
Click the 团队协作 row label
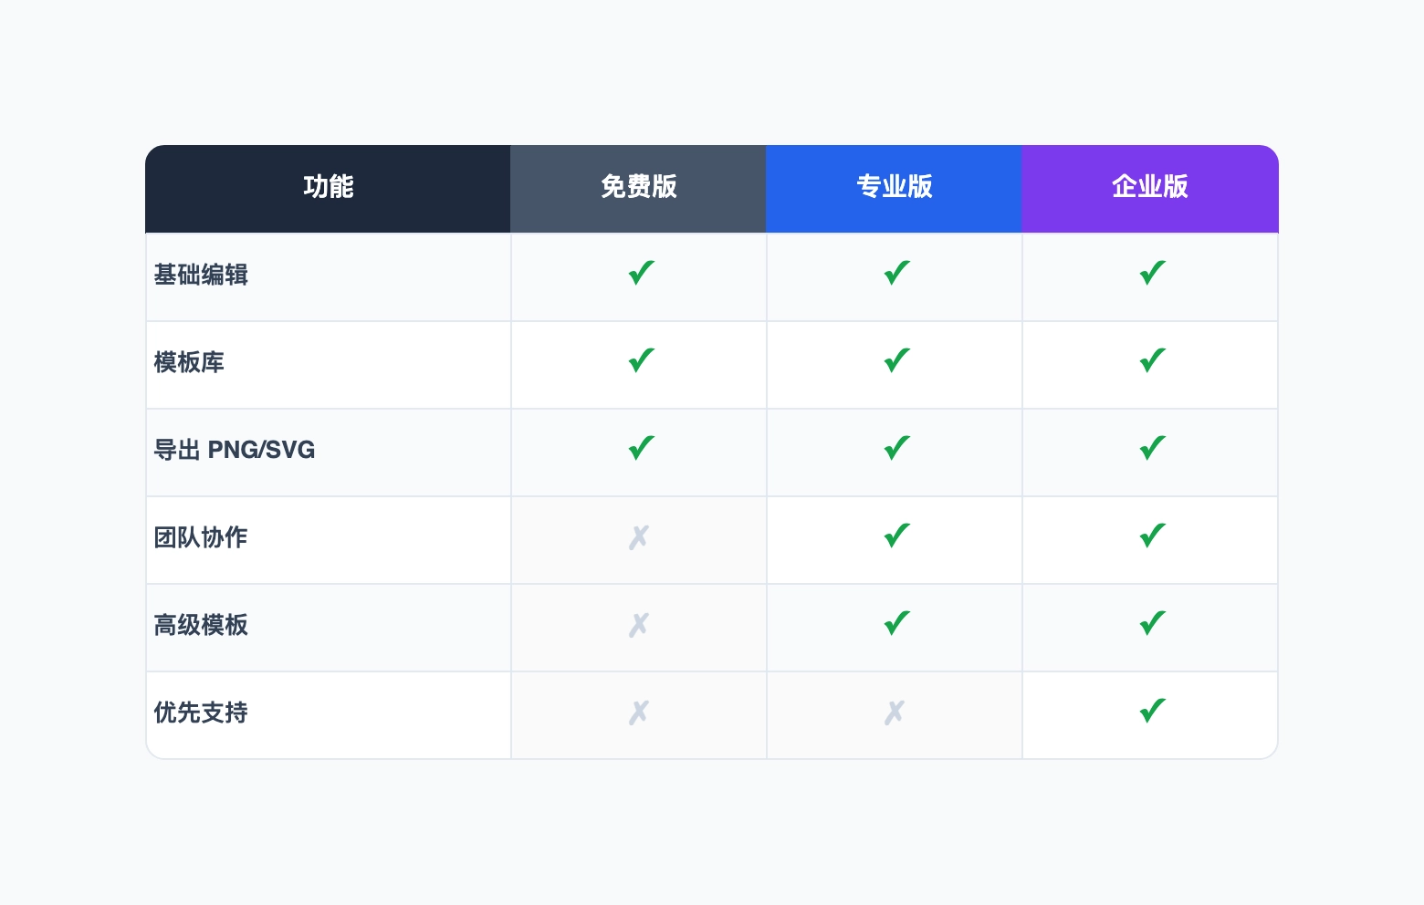pyautogui.click(x=201, y=538)
